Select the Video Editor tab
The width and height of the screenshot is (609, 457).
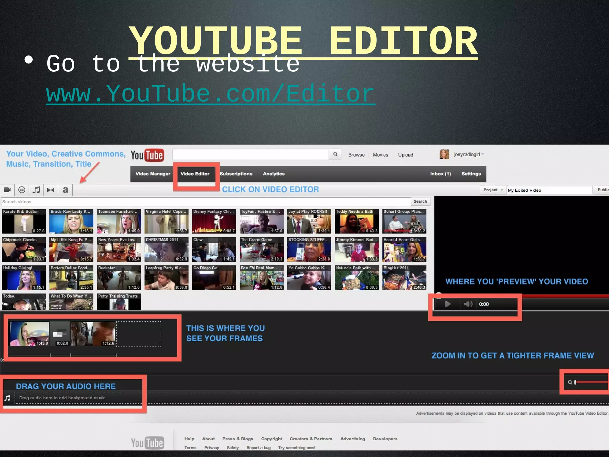tap(195, 174)
